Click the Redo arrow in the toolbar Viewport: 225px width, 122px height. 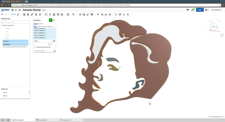point(6,14)
